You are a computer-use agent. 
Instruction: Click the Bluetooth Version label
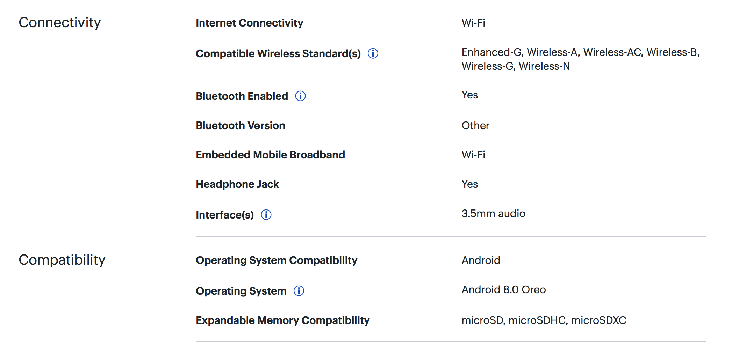point(240,126)
